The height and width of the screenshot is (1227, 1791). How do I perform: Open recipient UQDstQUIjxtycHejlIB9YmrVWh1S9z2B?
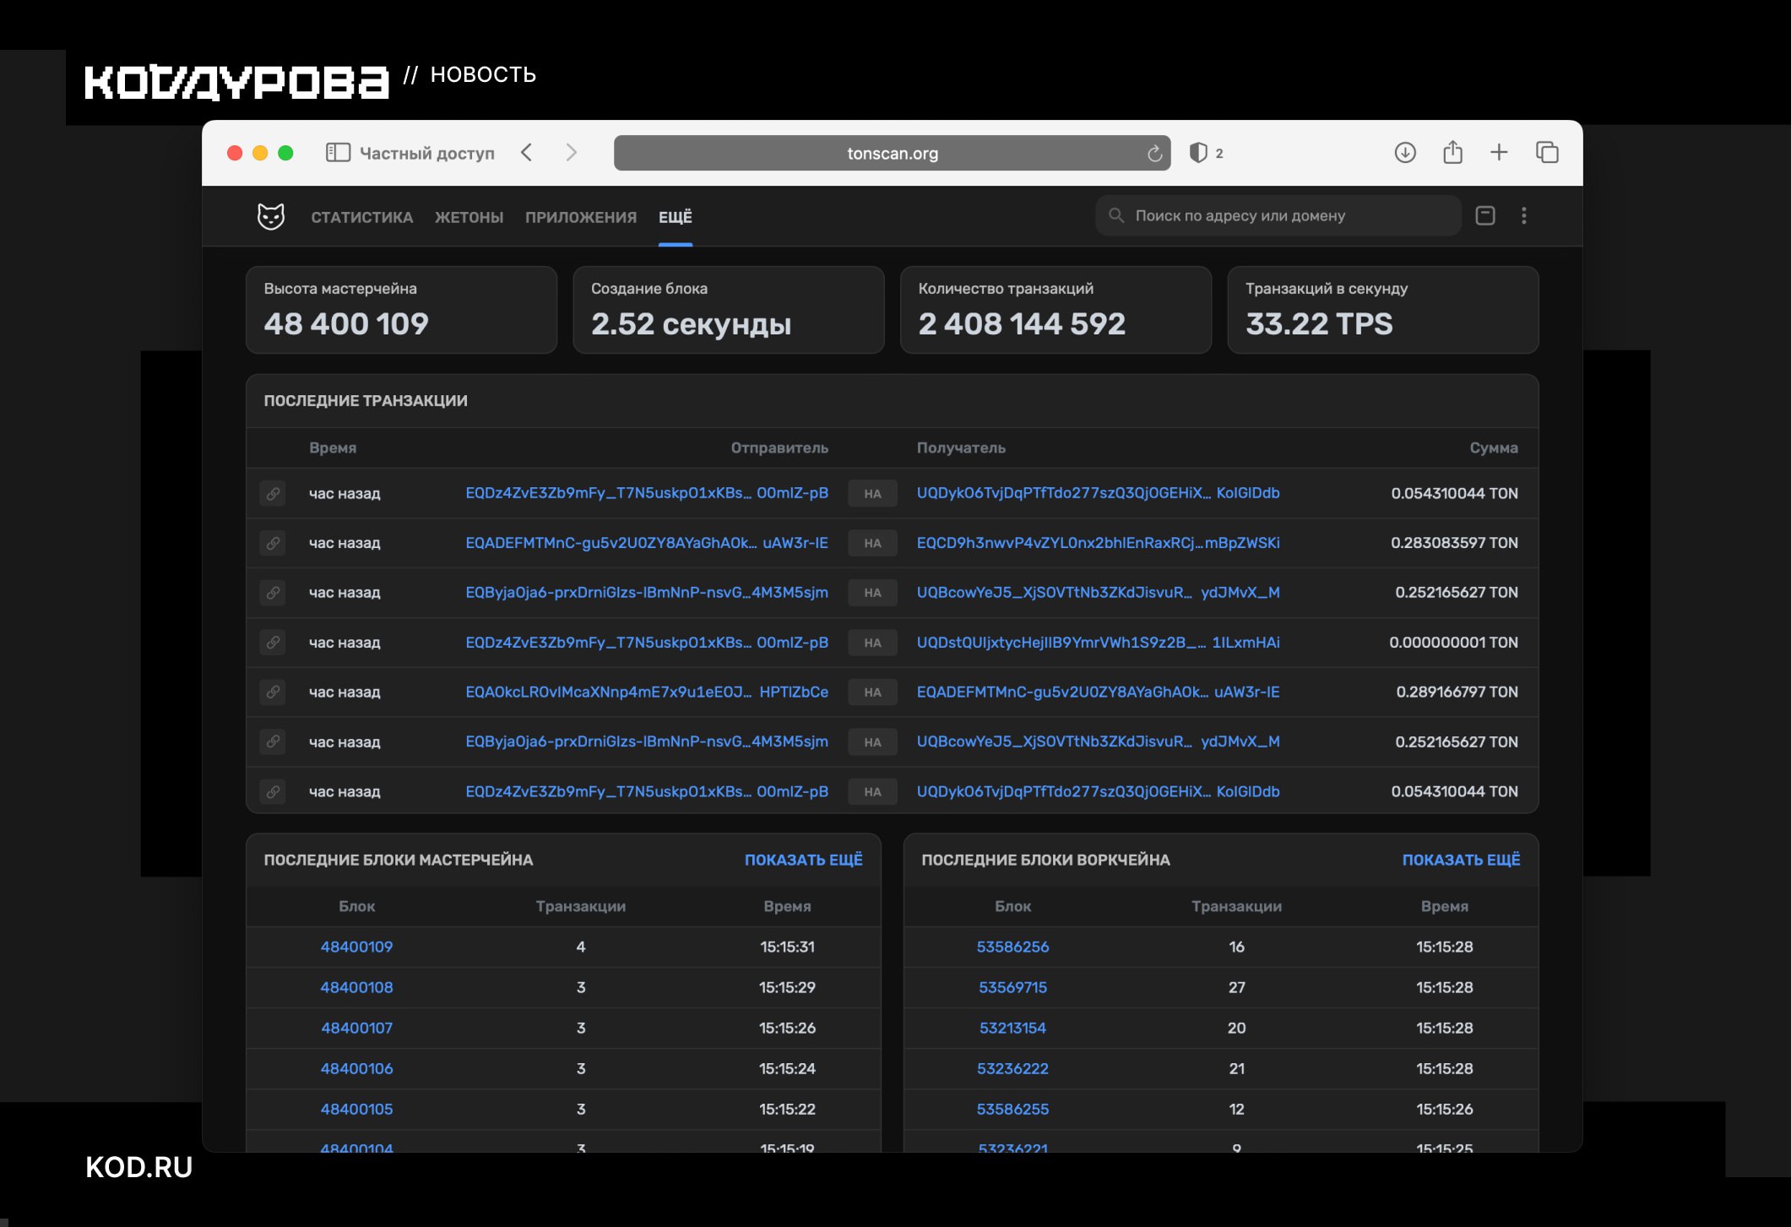tap(1098, 643)
